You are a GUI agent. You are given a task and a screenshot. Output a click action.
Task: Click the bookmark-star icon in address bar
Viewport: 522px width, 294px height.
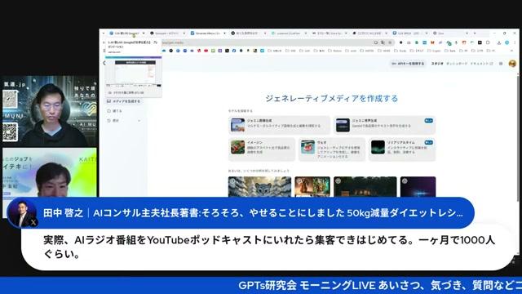point(390,42)
